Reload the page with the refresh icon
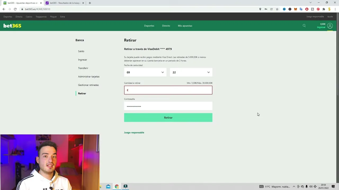The image size is (339, 190). (15, 9)
